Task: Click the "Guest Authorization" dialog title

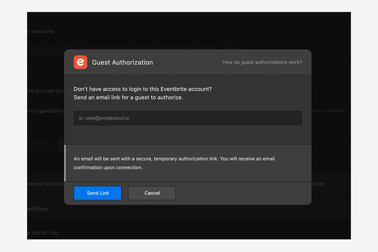Action: (x=122, y=62)
